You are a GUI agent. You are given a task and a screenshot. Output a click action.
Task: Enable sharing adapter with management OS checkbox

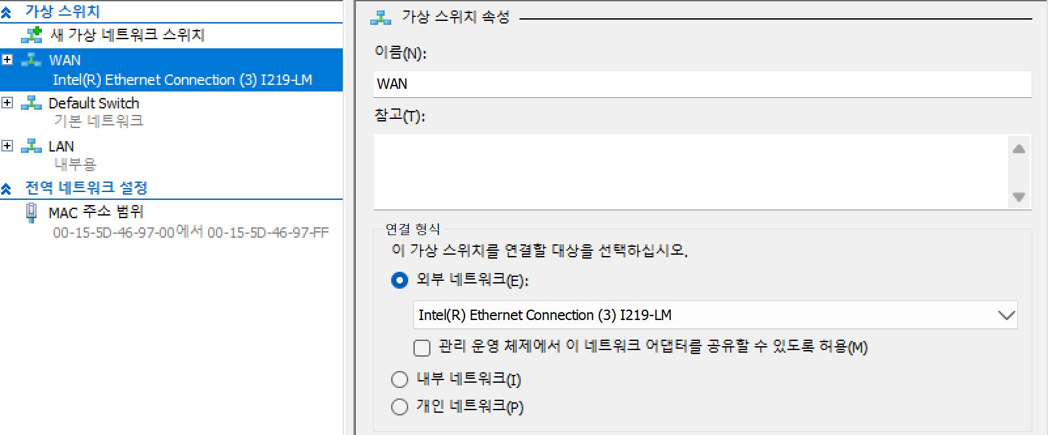[x=422, y=347]
